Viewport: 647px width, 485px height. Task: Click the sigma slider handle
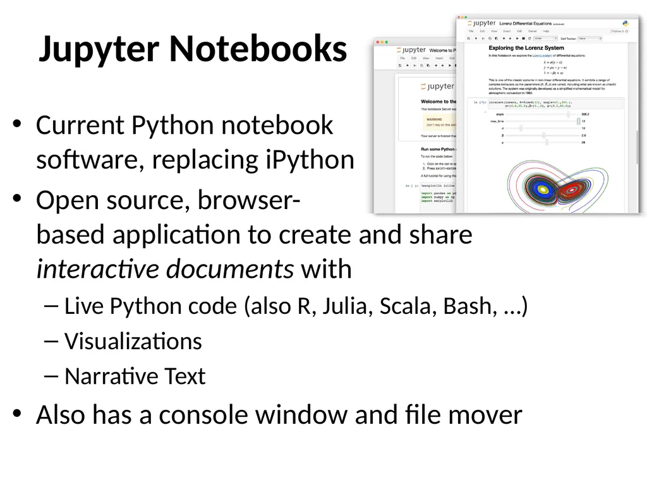click(521, 128)
